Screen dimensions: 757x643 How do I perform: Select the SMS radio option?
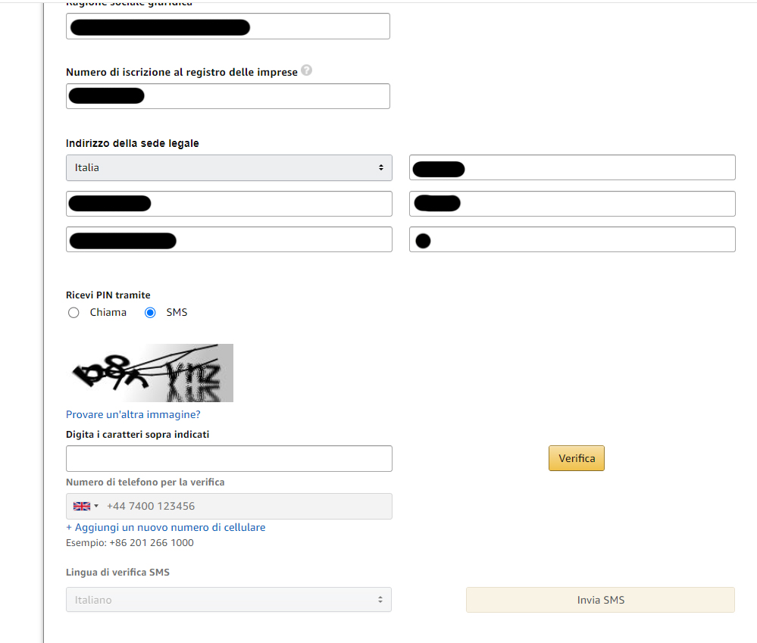pos(150,313)
